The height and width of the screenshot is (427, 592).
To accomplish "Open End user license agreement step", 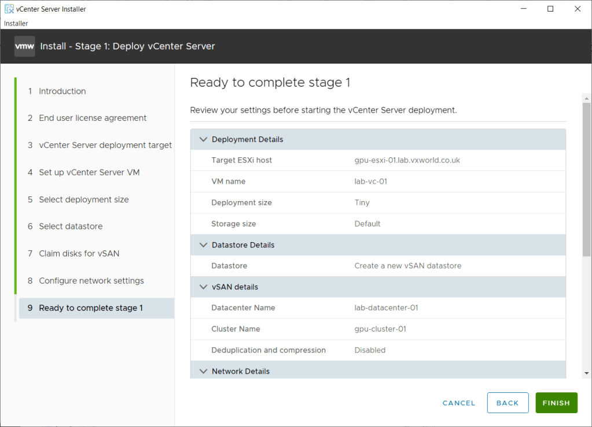I will 93,118.
